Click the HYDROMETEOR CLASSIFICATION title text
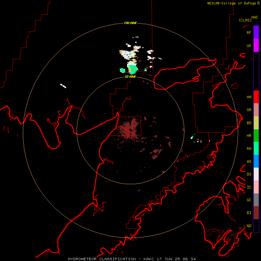 (x=102, y=259)
